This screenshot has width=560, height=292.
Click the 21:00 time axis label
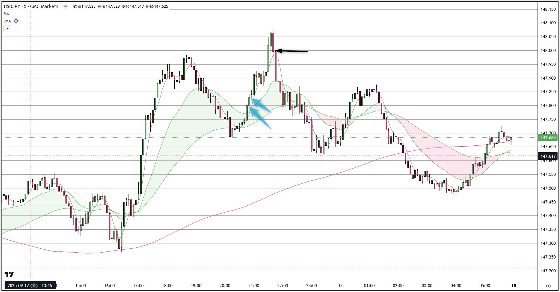click(254, 286)
